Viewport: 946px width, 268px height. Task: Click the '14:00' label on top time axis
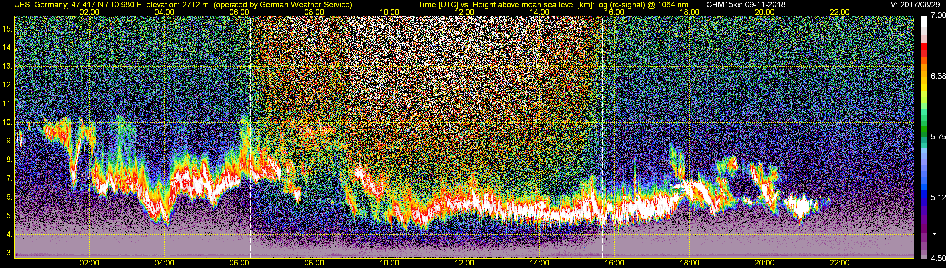(540, 12)
